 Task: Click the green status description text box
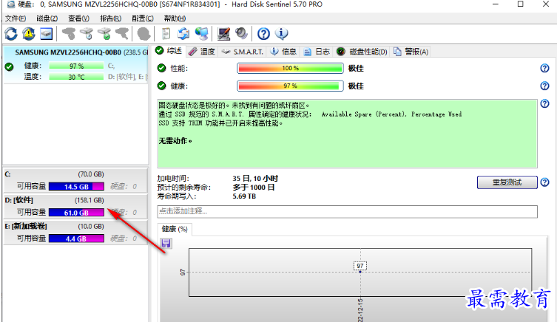pyautogui.click(x=347, y=134)
